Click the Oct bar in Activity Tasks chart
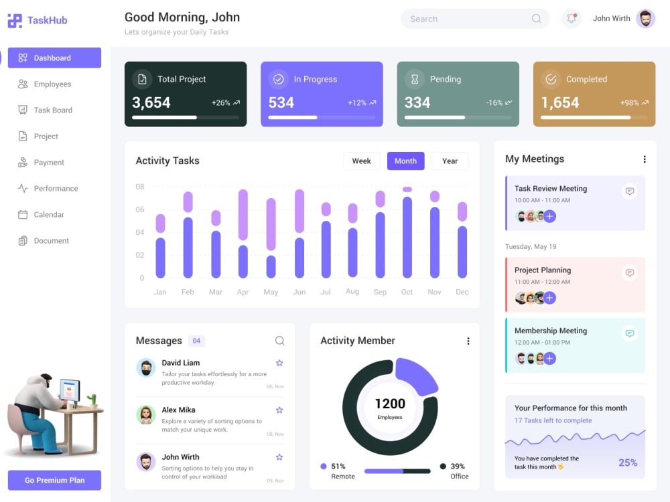 tap(407, 233)
